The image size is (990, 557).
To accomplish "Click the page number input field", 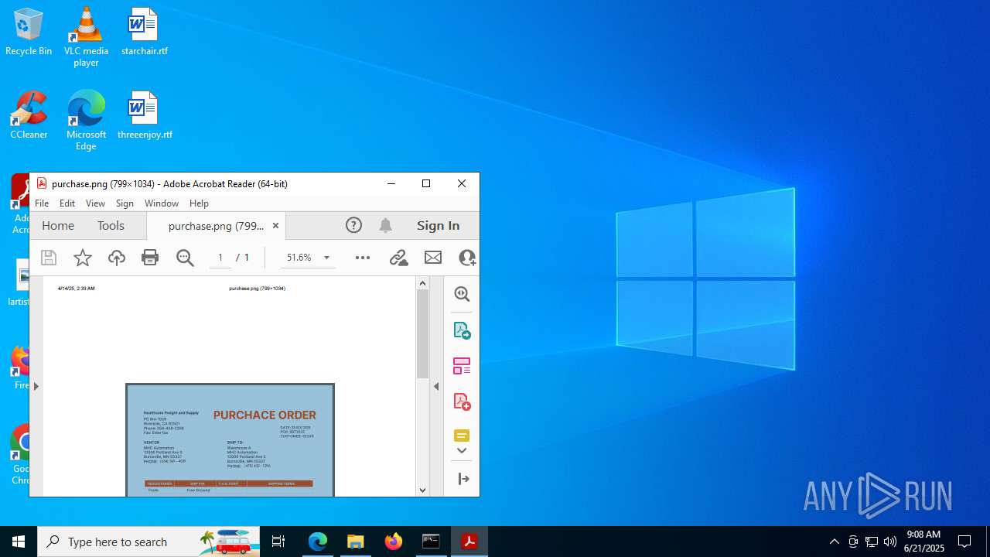I will pos(220,258).
